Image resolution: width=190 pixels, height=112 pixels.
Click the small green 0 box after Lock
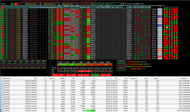(x=122, y=4)
